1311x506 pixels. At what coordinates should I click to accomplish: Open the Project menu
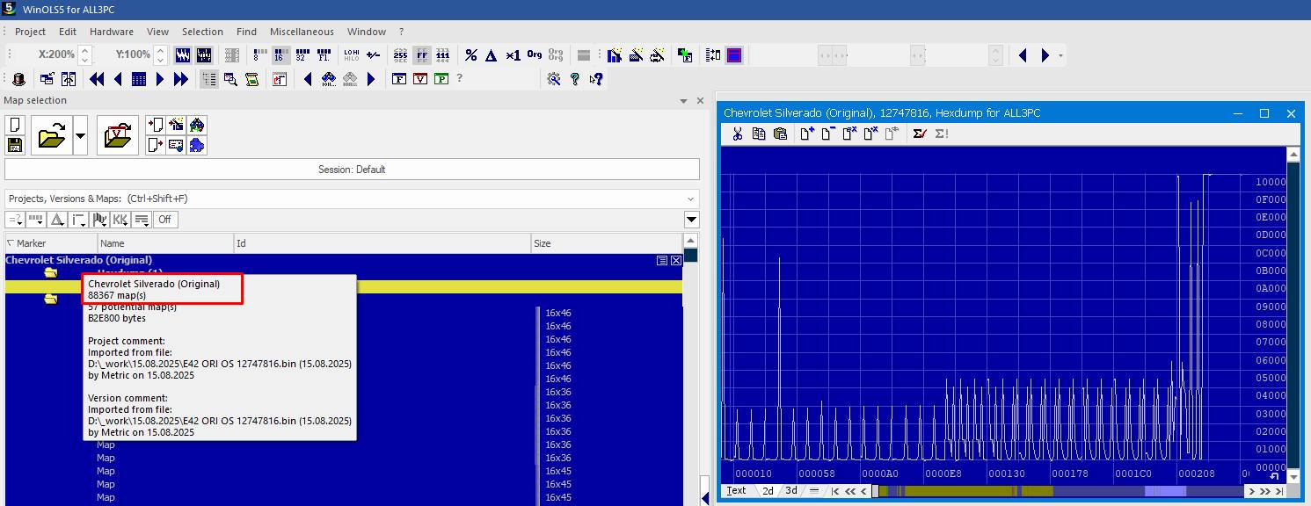(30, 32)
